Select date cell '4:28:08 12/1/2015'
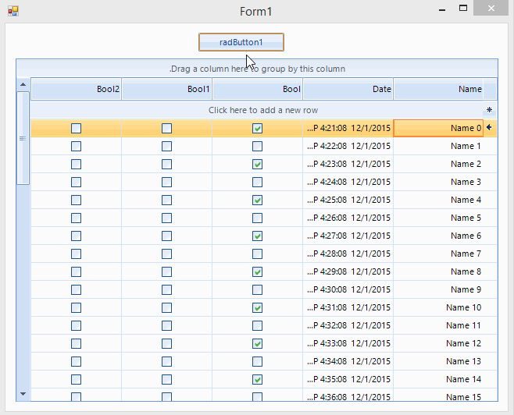The image size is (514, 415). pyautogui.click(x=348, y=254)
